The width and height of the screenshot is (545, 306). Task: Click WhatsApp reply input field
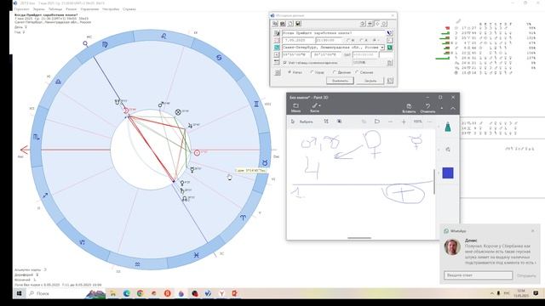click(x=478, y=275)
